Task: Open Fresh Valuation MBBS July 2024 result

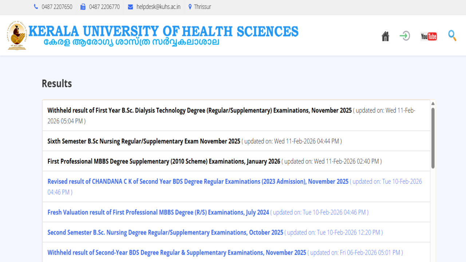Action: [x=158, y=213]
